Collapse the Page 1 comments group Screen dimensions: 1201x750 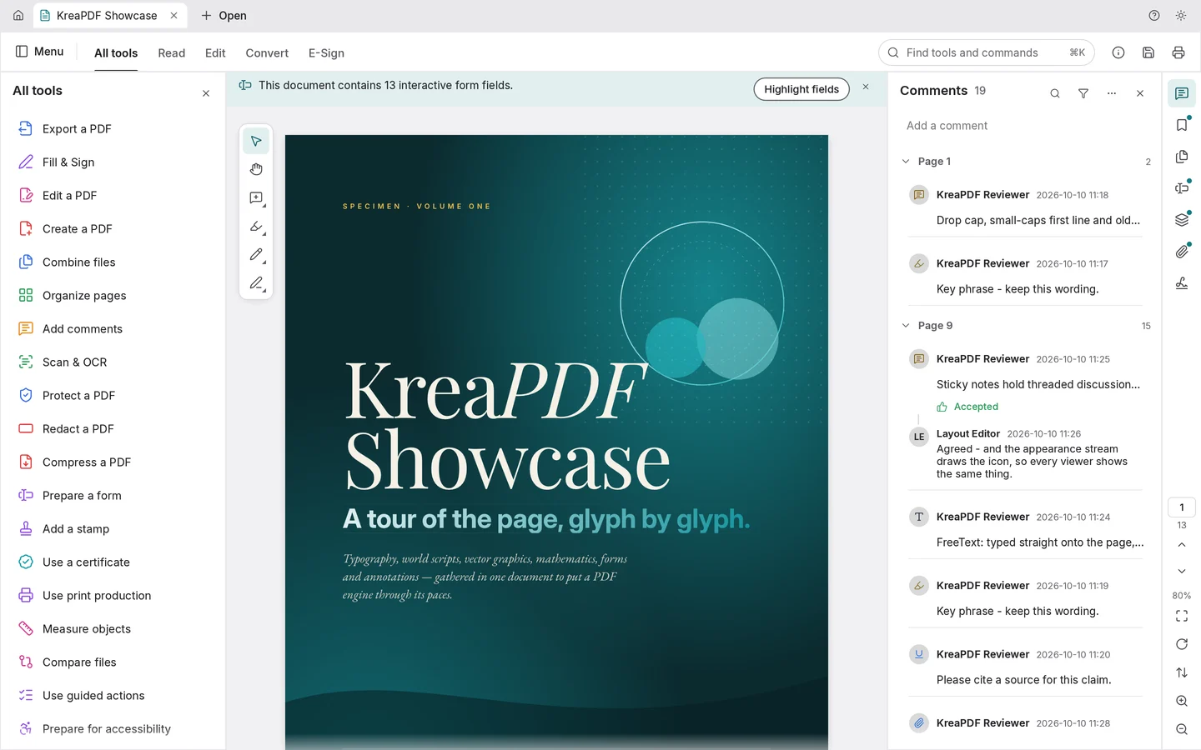point(906,161)
